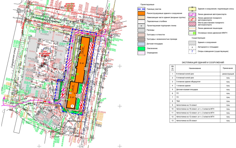Image resolution: width=236 pixels, height=148 pixels.
Task: Click the circled number 5 marker on the plan
Action: point(50,92)
